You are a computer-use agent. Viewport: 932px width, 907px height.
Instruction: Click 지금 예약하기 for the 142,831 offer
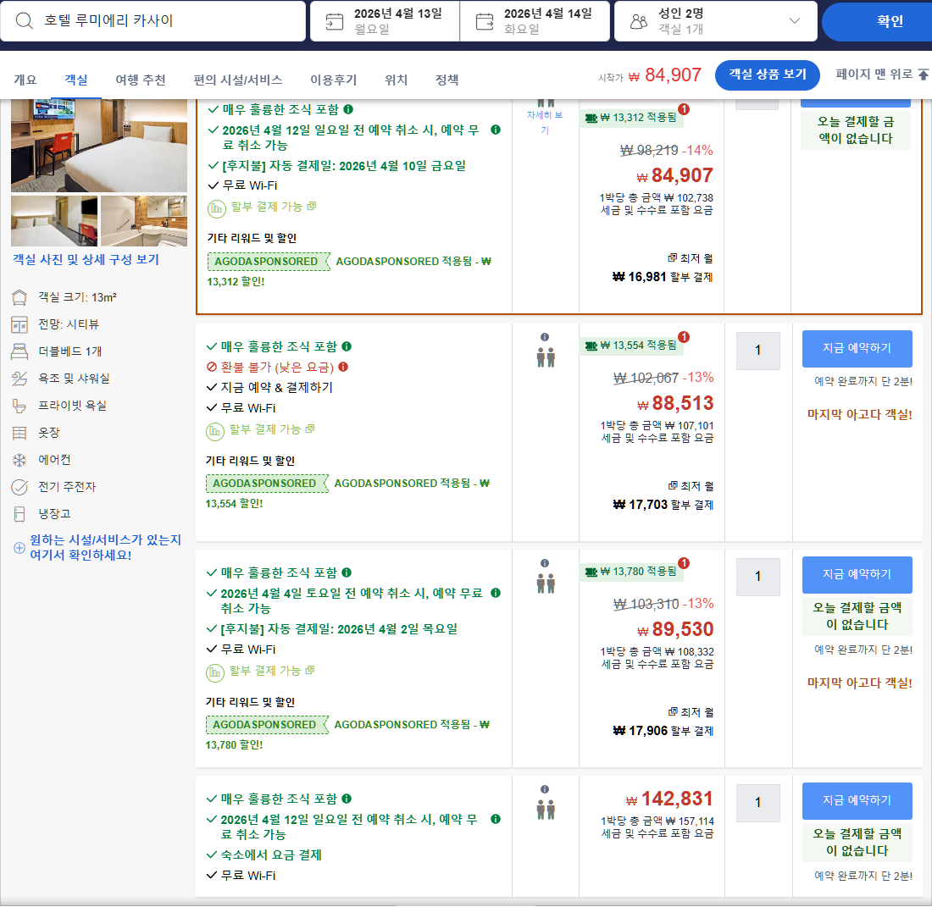tap(857, 800)
